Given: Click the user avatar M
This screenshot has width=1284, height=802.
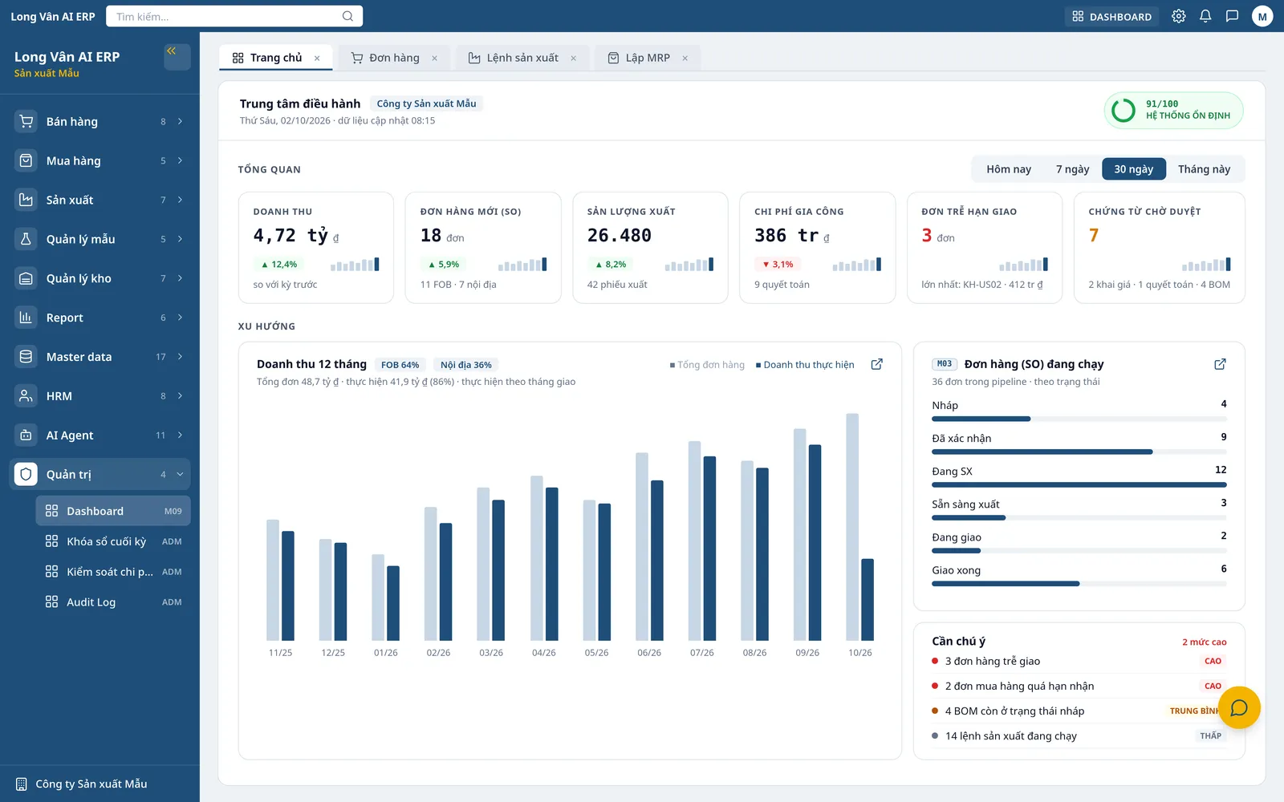Looking at the screenshot, I should pos(1262,16).
